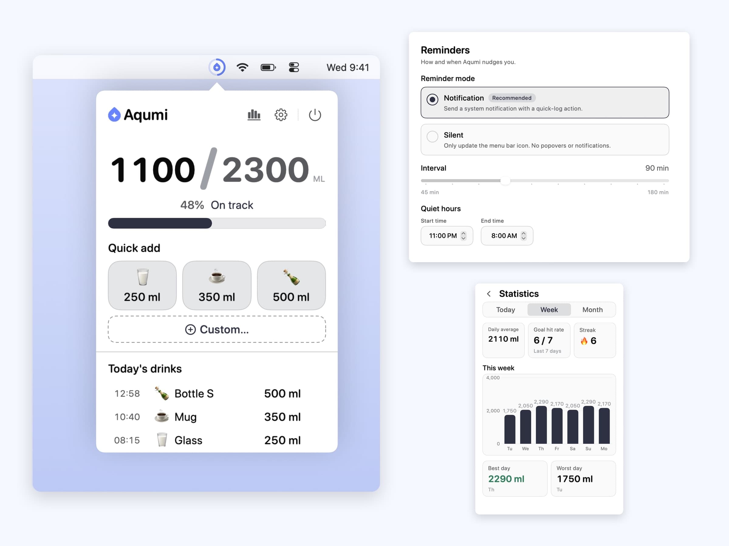Select the Notification reminder mode radio
This screenshot has height=546, width=729.
pyautogui.click(x=432, y=99)
